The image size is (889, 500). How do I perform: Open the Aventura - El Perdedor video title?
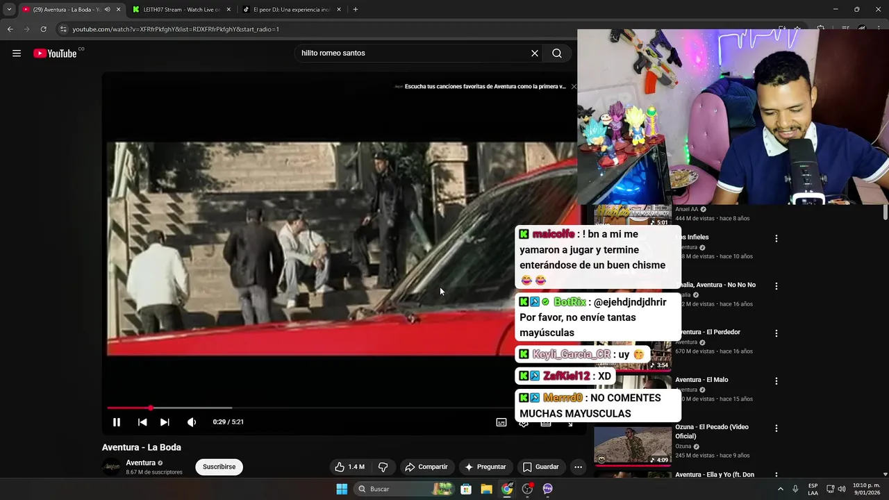708,332
